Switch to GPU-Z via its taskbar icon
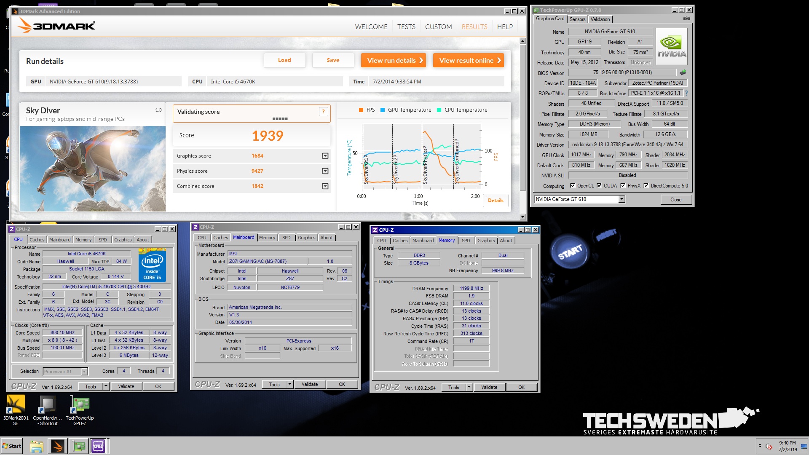 [x=79, y=446]
